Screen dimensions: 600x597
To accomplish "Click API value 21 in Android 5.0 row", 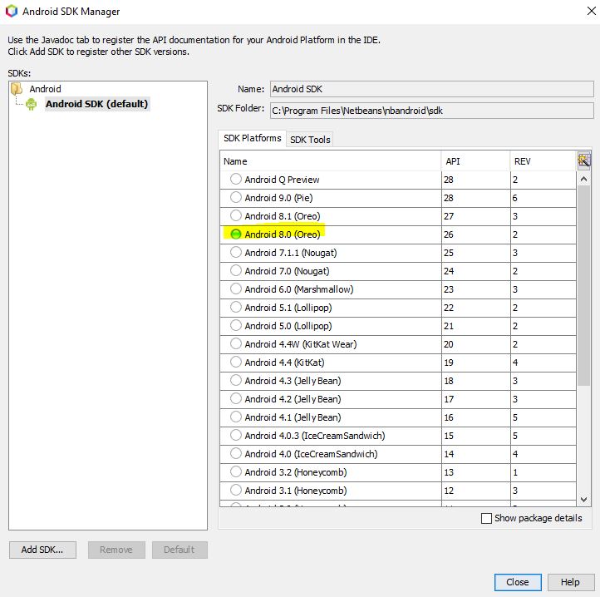I will pyautogui.click(x=449, y=326).
